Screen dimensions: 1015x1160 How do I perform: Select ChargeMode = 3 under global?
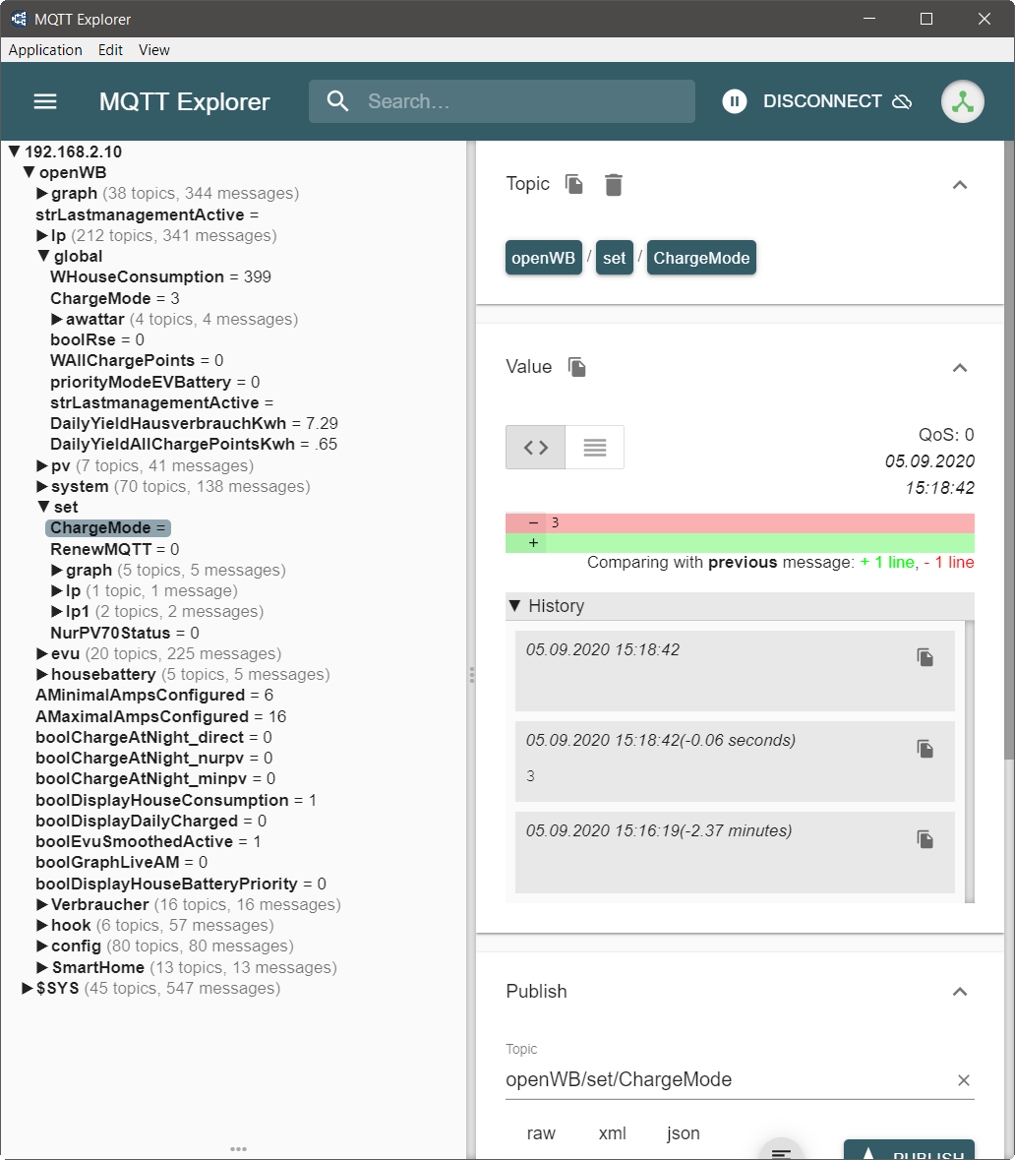click(115, 298)
